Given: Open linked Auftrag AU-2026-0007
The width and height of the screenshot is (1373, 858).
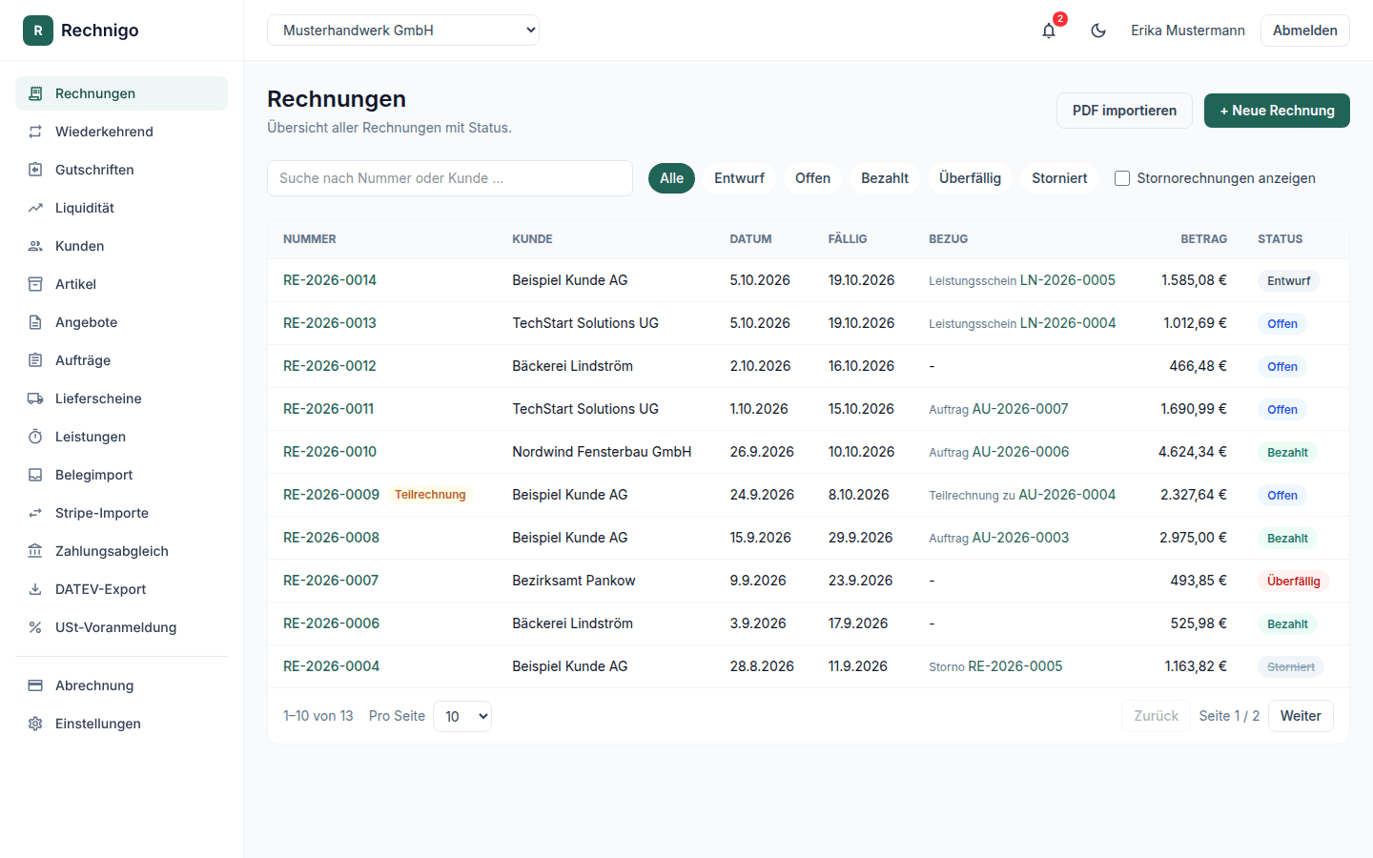Looking at the screenshot, I should 1020,409.
